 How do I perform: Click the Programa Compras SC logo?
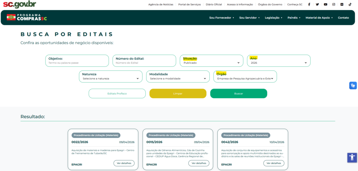tap(27, 17)
